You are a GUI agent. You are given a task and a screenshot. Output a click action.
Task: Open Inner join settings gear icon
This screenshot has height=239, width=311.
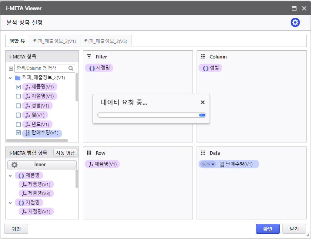(x=14, y=165)
